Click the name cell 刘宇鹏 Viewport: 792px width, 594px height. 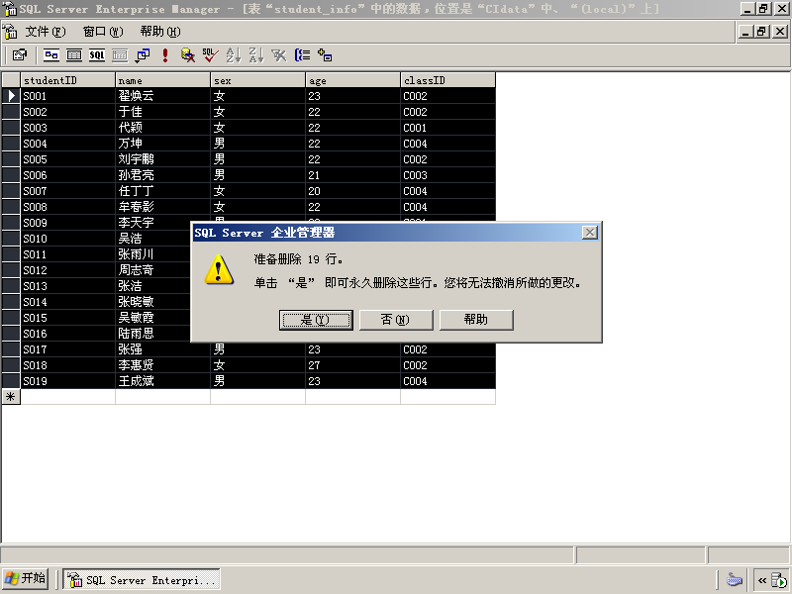pos(162,159)
